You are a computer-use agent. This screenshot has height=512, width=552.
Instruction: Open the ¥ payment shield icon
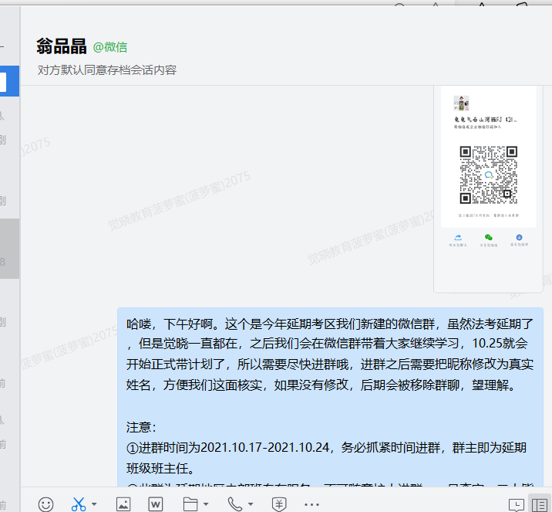coord(279,504)
